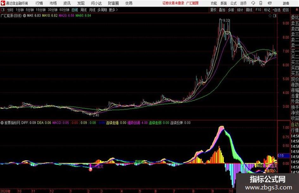
Task: Toggle the side panel icon beside the diamond
Action: 275,16
